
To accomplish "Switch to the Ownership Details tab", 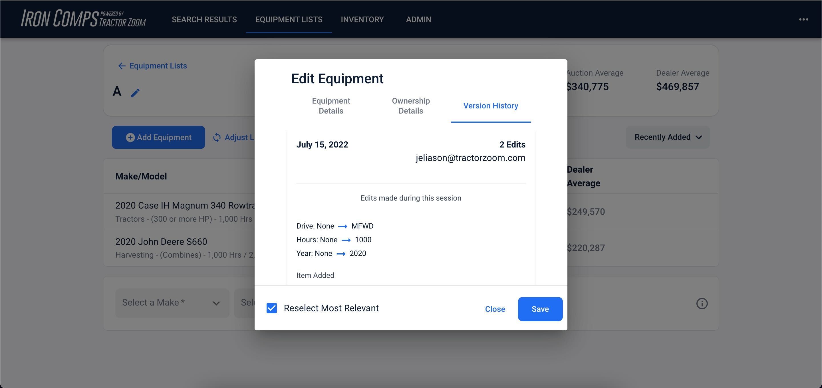I will (x=411, y=106).
